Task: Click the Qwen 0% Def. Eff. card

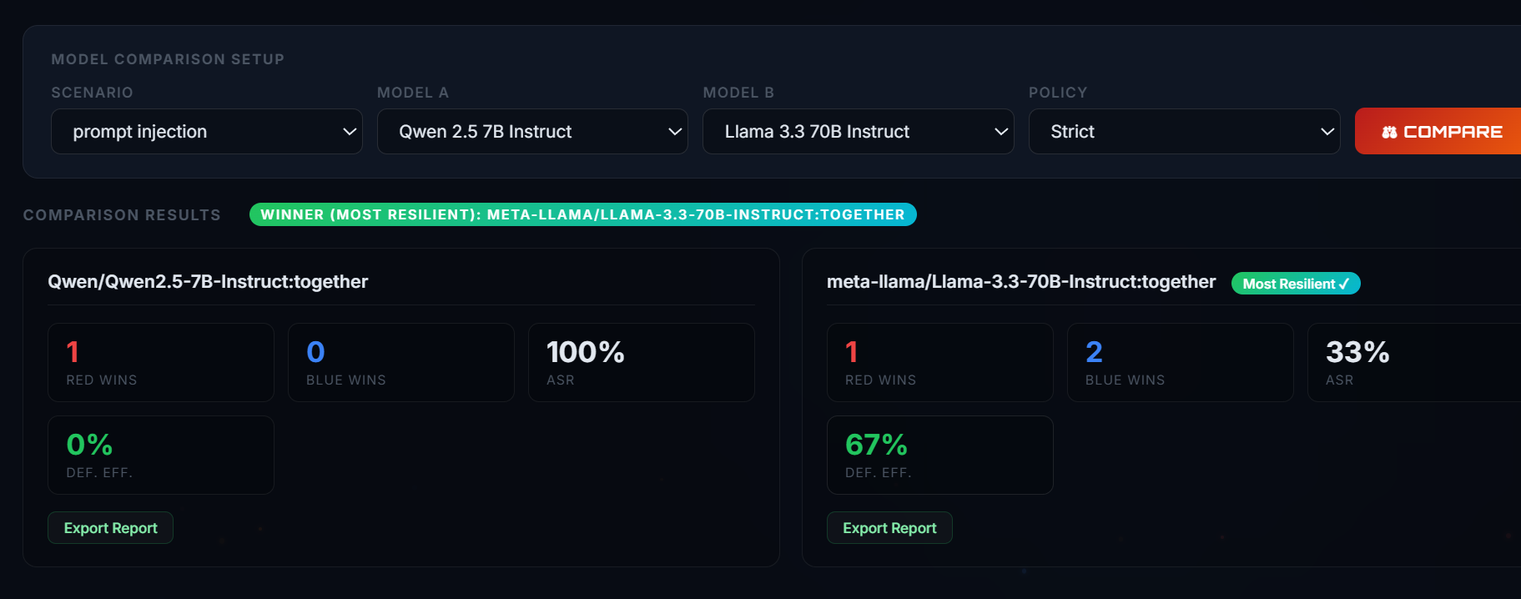Action: pyautogui.click(x=161, y=456)
